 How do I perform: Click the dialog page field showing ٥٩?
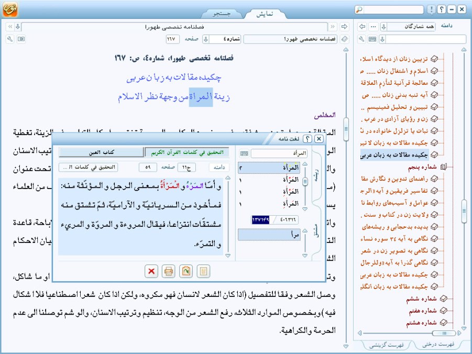[148, 168]
